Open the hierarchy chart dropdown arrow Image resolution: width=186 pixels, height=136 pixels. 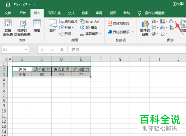(167, 21)
